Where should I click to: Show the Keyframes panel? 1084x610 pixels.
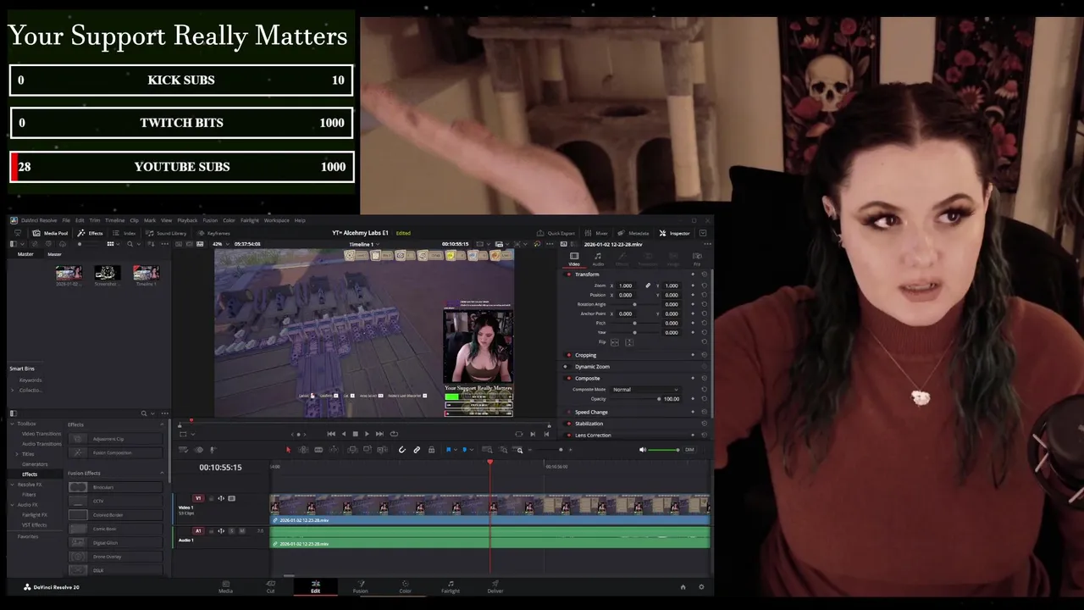point(213,233)
